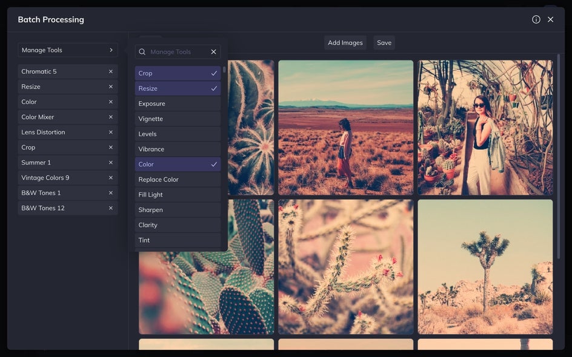The image size is (572, 357).
Task: Open the B&W Tones 12 tool entry
Action: (x=68, y=208)
